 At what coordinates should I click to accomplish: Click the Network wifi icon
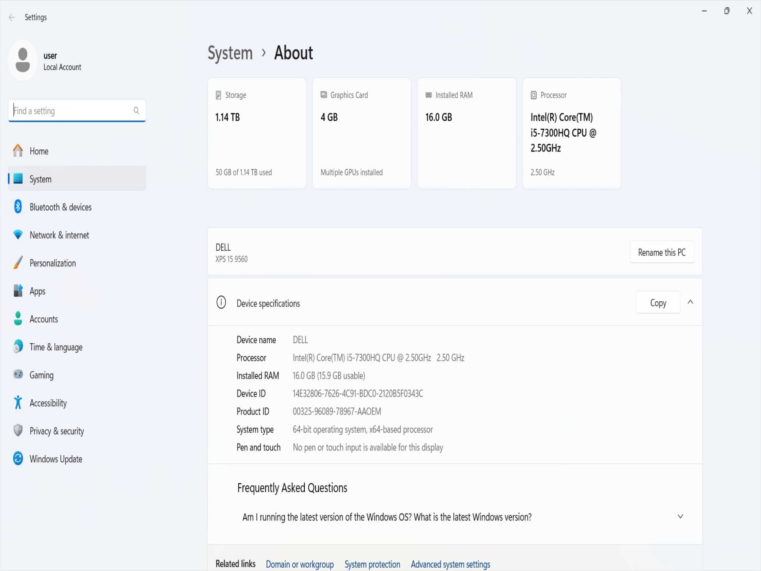[x=18, y=235]
